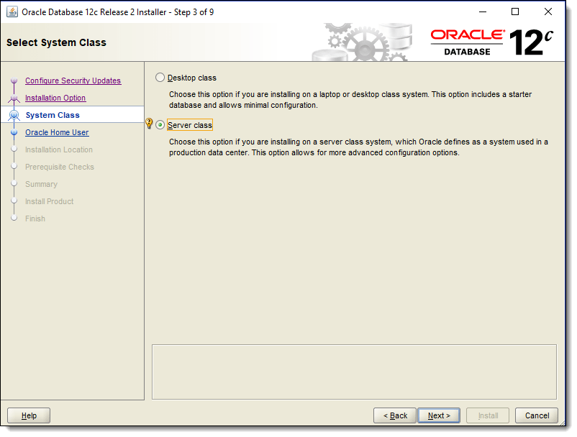This screenshot has height=437, width=577.
Task: Cancel the installation wizard
Action: pos(536,415)
